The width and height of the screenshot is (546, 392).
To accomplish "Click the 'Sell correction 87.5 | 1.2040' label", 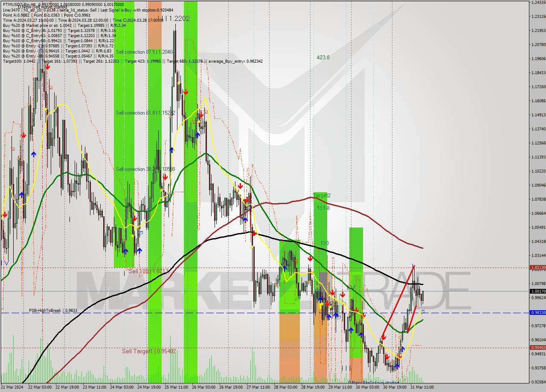I will tap(145, 52).
